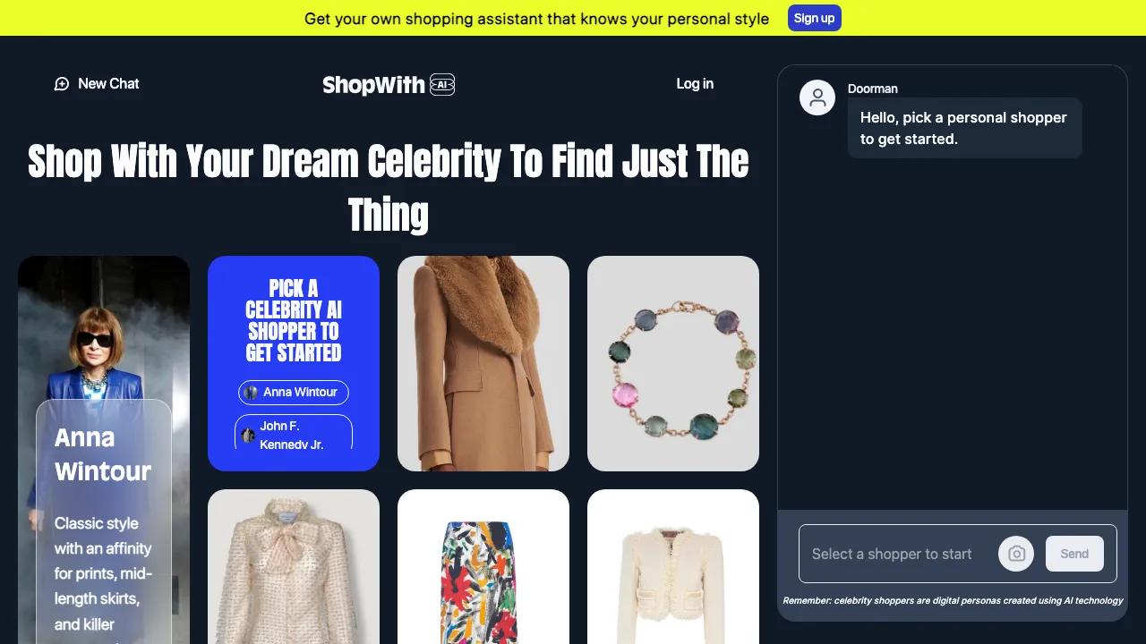Image resolution: width=1146 pixels, height=644 pixels.
Task: Select the Anna Wintour shopper chip
Action: point(294,393)
